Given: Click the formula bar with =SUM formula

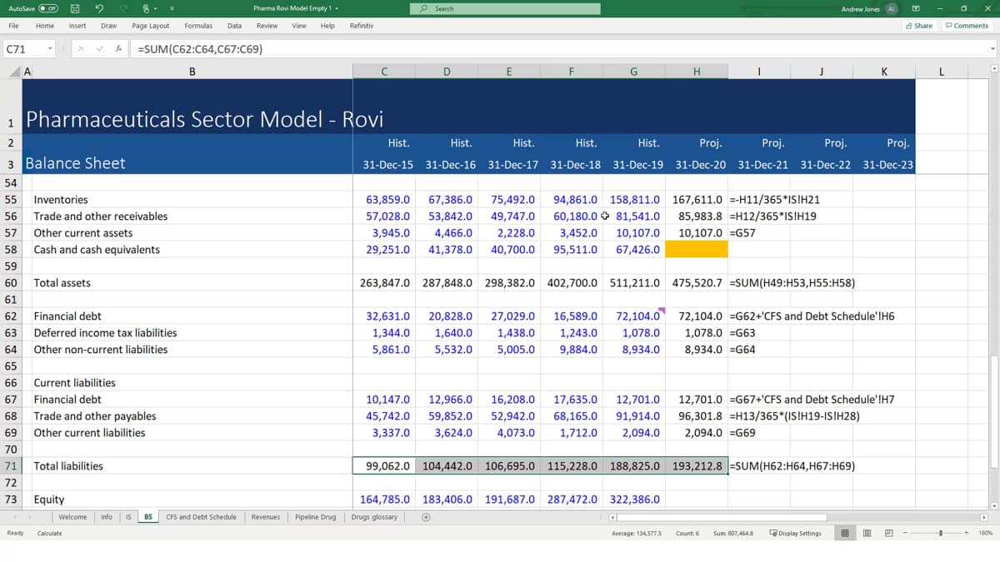Looking at the screenshot, I should pos(558,49).
